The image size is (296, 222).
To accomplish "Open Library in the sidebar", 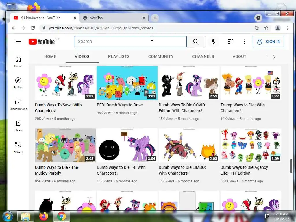I will (18, 126).
